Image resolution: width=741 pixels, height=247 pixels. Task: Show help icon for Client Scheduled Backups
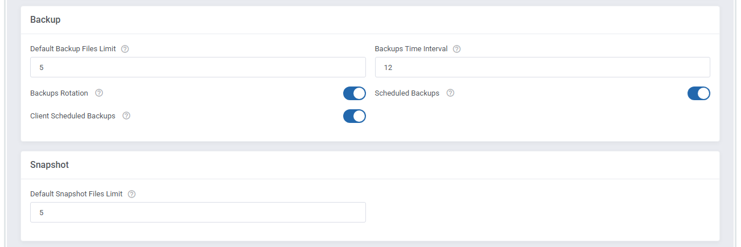pos(126,116)
